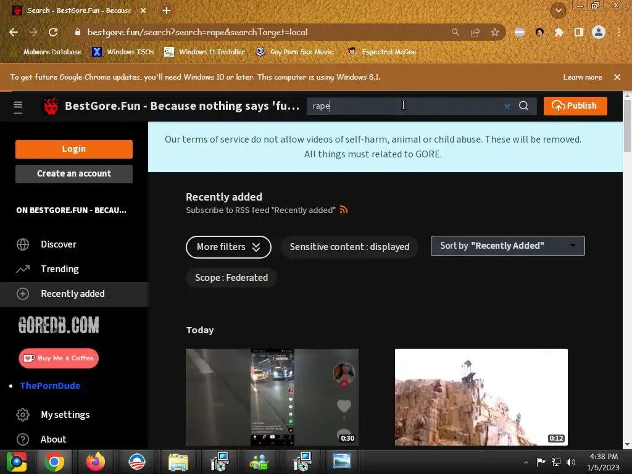The width and height of the screenshot is (632, 474).
Task: Click Sensitive content : displayed chip
Action: pyautogui.click(x=349, y=247)
